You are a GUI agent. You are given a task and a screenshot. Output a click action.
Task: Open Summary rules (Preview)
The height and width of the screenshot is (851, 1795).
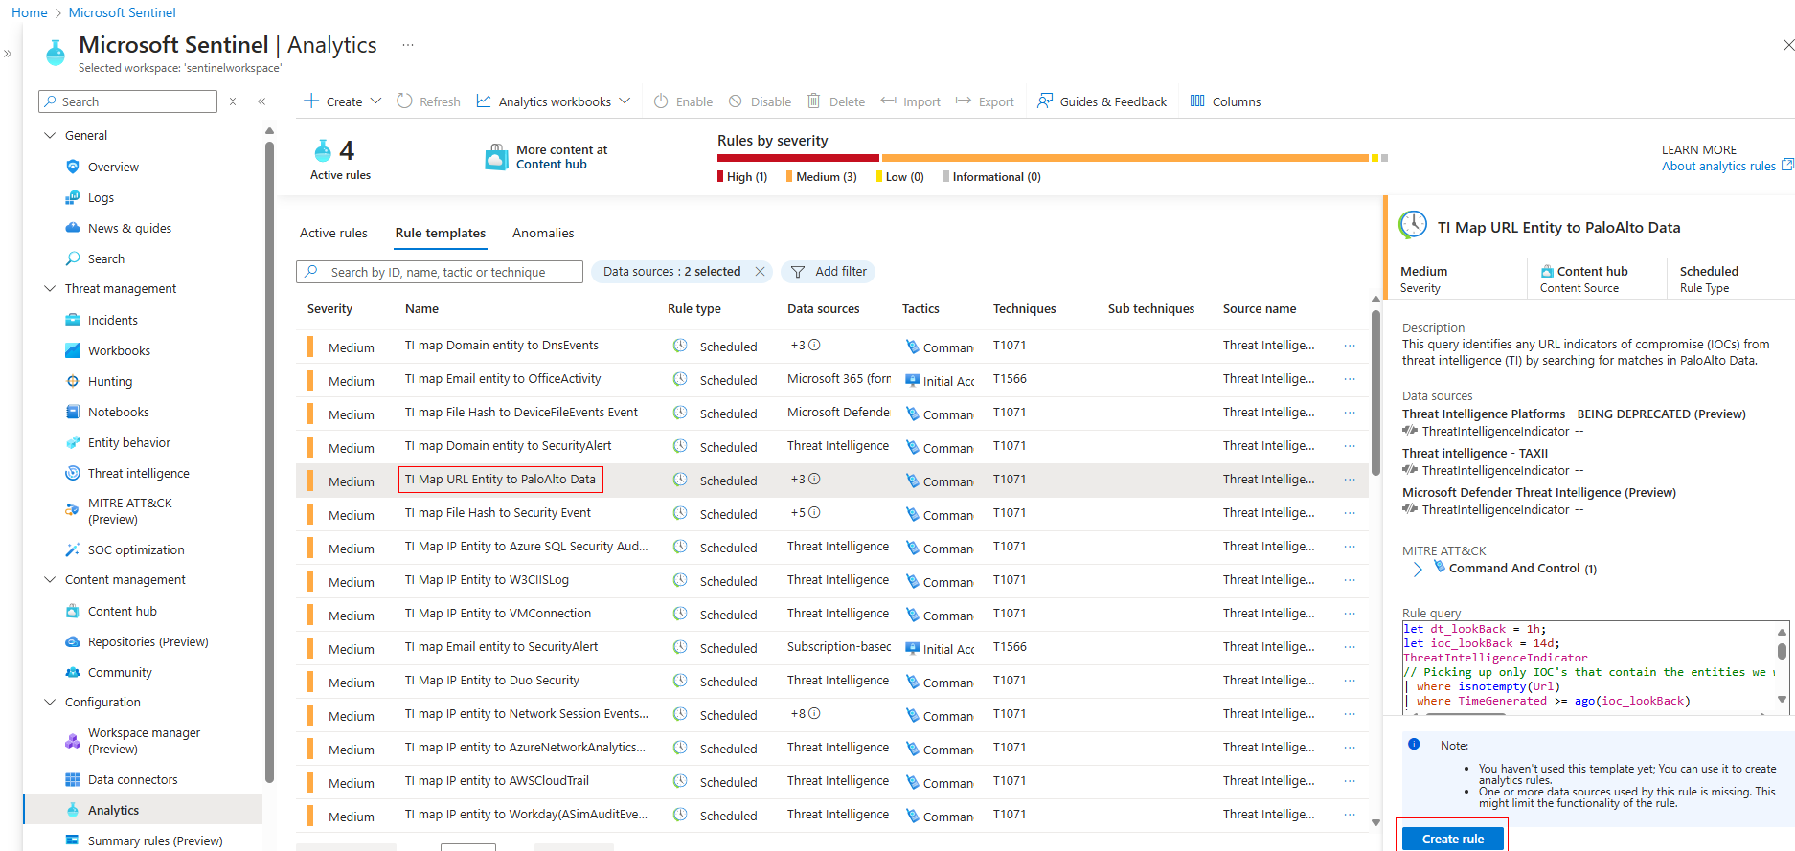pos(155,840)
